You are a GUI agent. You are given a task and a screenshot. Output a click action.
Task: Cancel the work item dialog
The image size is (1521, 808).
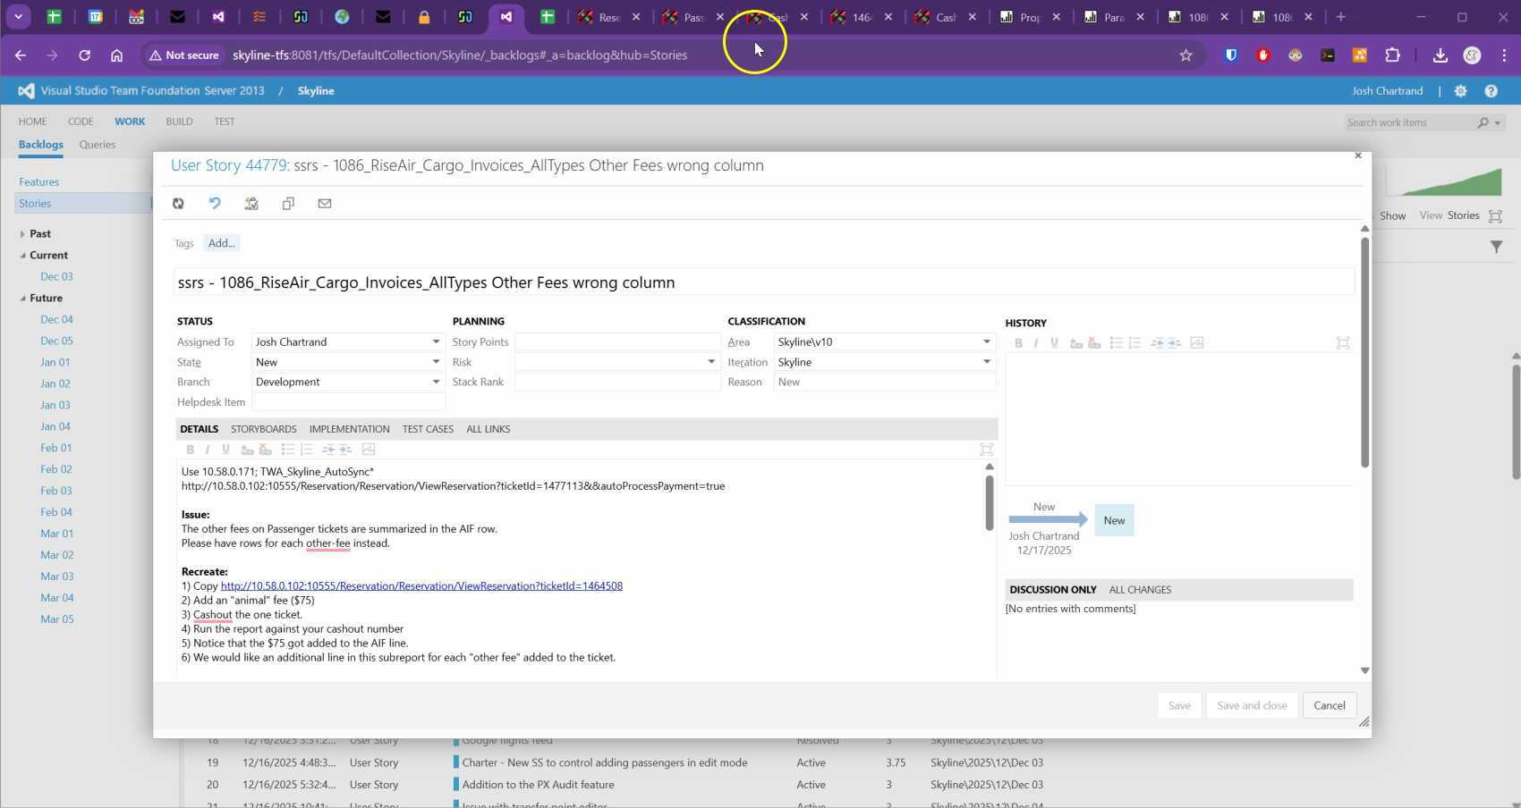coord(1329,705)
